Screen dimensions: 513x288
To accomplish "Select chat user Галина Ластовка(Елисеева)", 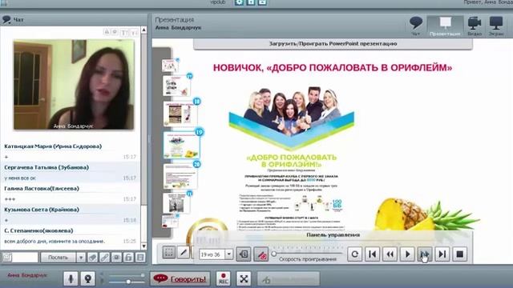I will tap(42, 189).
